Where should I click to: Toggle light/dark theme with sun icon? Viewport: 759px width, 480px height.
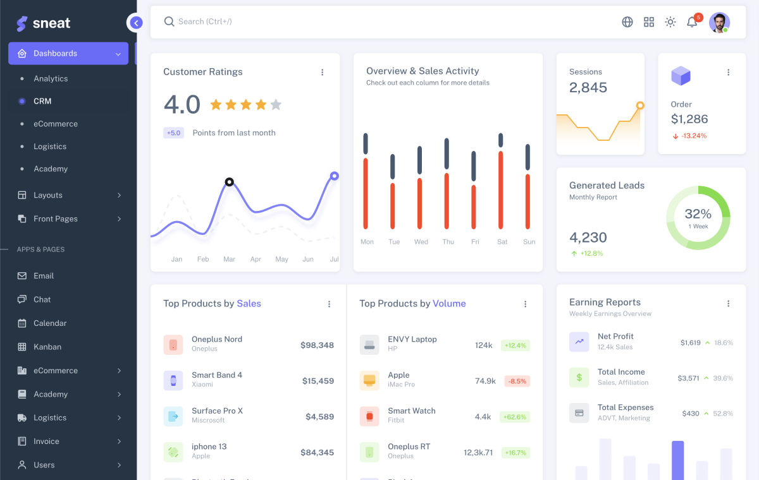[x=670, y=21]
